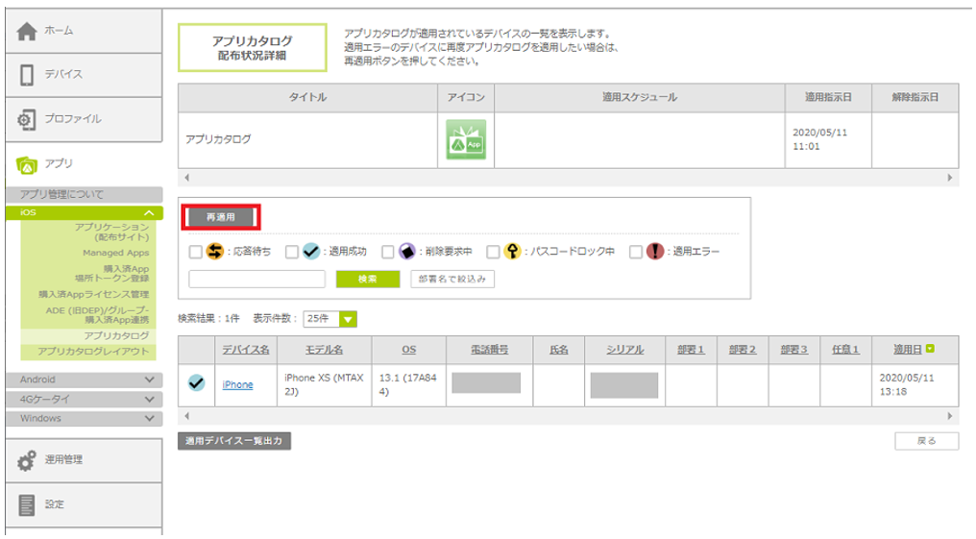
Task: Enable the 応答待ち filter checkbox
Action: coord(196,252)
